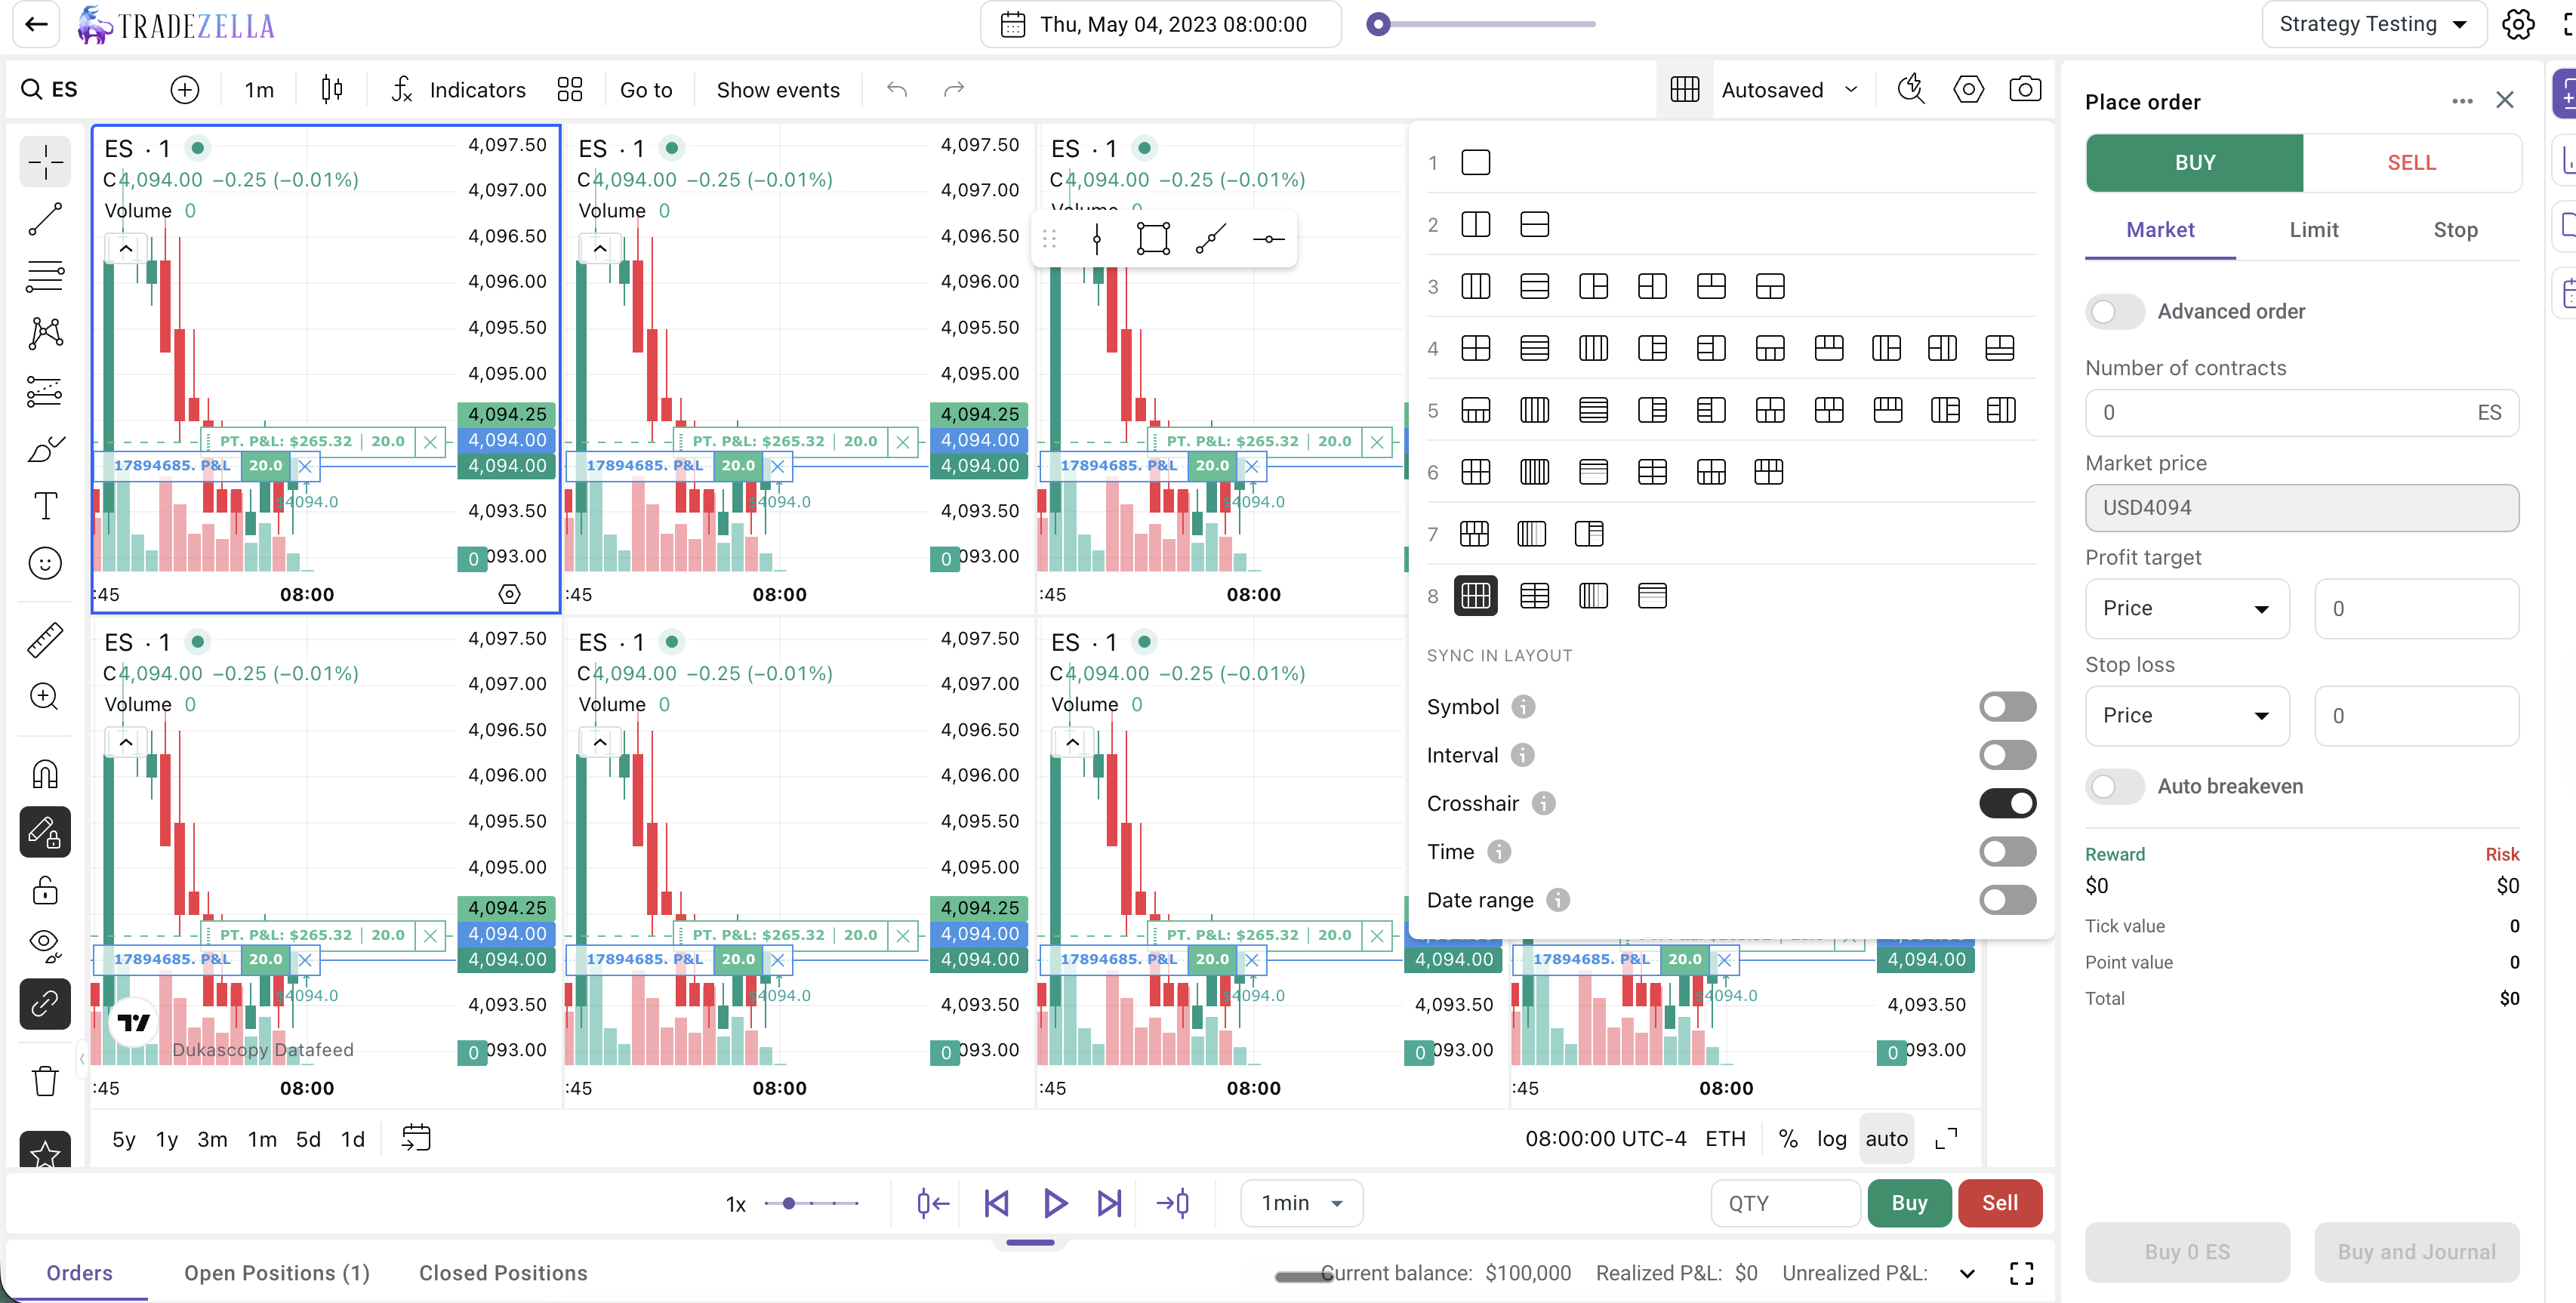
Task: Enable Date range sync in layout
Action: click(2007, 900)
